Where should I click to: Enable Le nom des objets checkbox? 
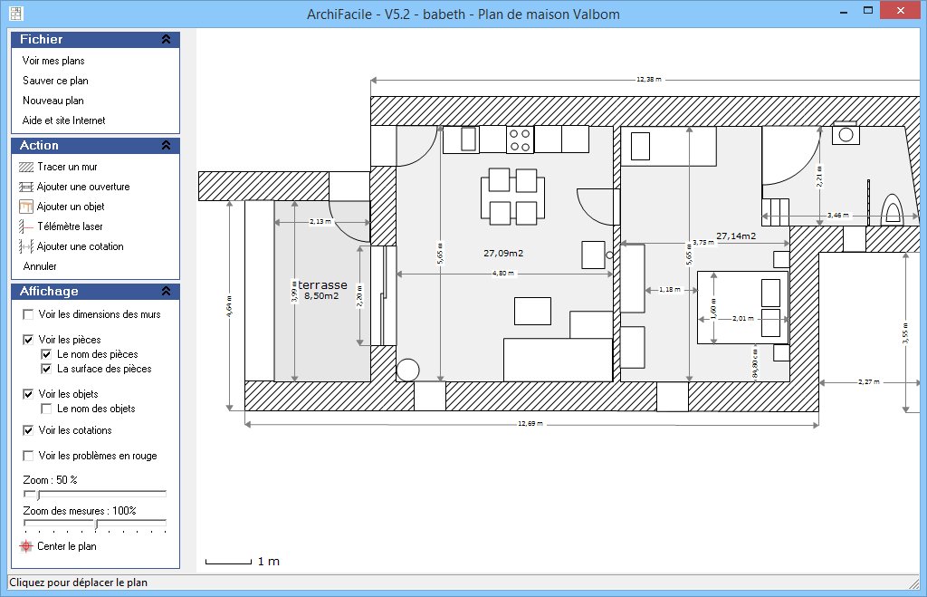pos(46,409)
